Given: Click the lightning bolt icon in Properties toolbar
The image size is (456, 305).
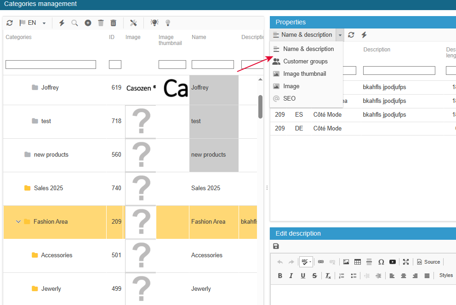Looking at the screenshot, I should pos(364,35).
